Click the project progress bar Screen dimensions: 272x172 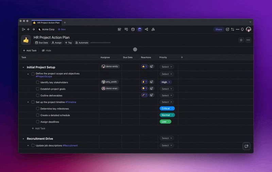(101, 43)
